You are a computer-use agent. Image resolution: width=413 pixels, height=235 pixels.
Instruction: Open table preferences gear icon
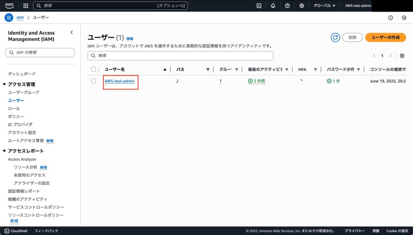[x=402, y=56]
